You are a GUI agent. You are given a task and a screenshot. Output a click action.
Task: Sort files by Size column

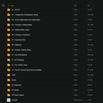[89, 6]
